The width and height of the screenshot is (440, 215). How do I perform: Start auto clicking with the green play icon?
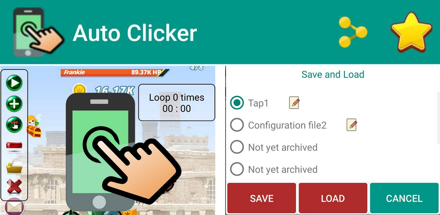(14, 83)
